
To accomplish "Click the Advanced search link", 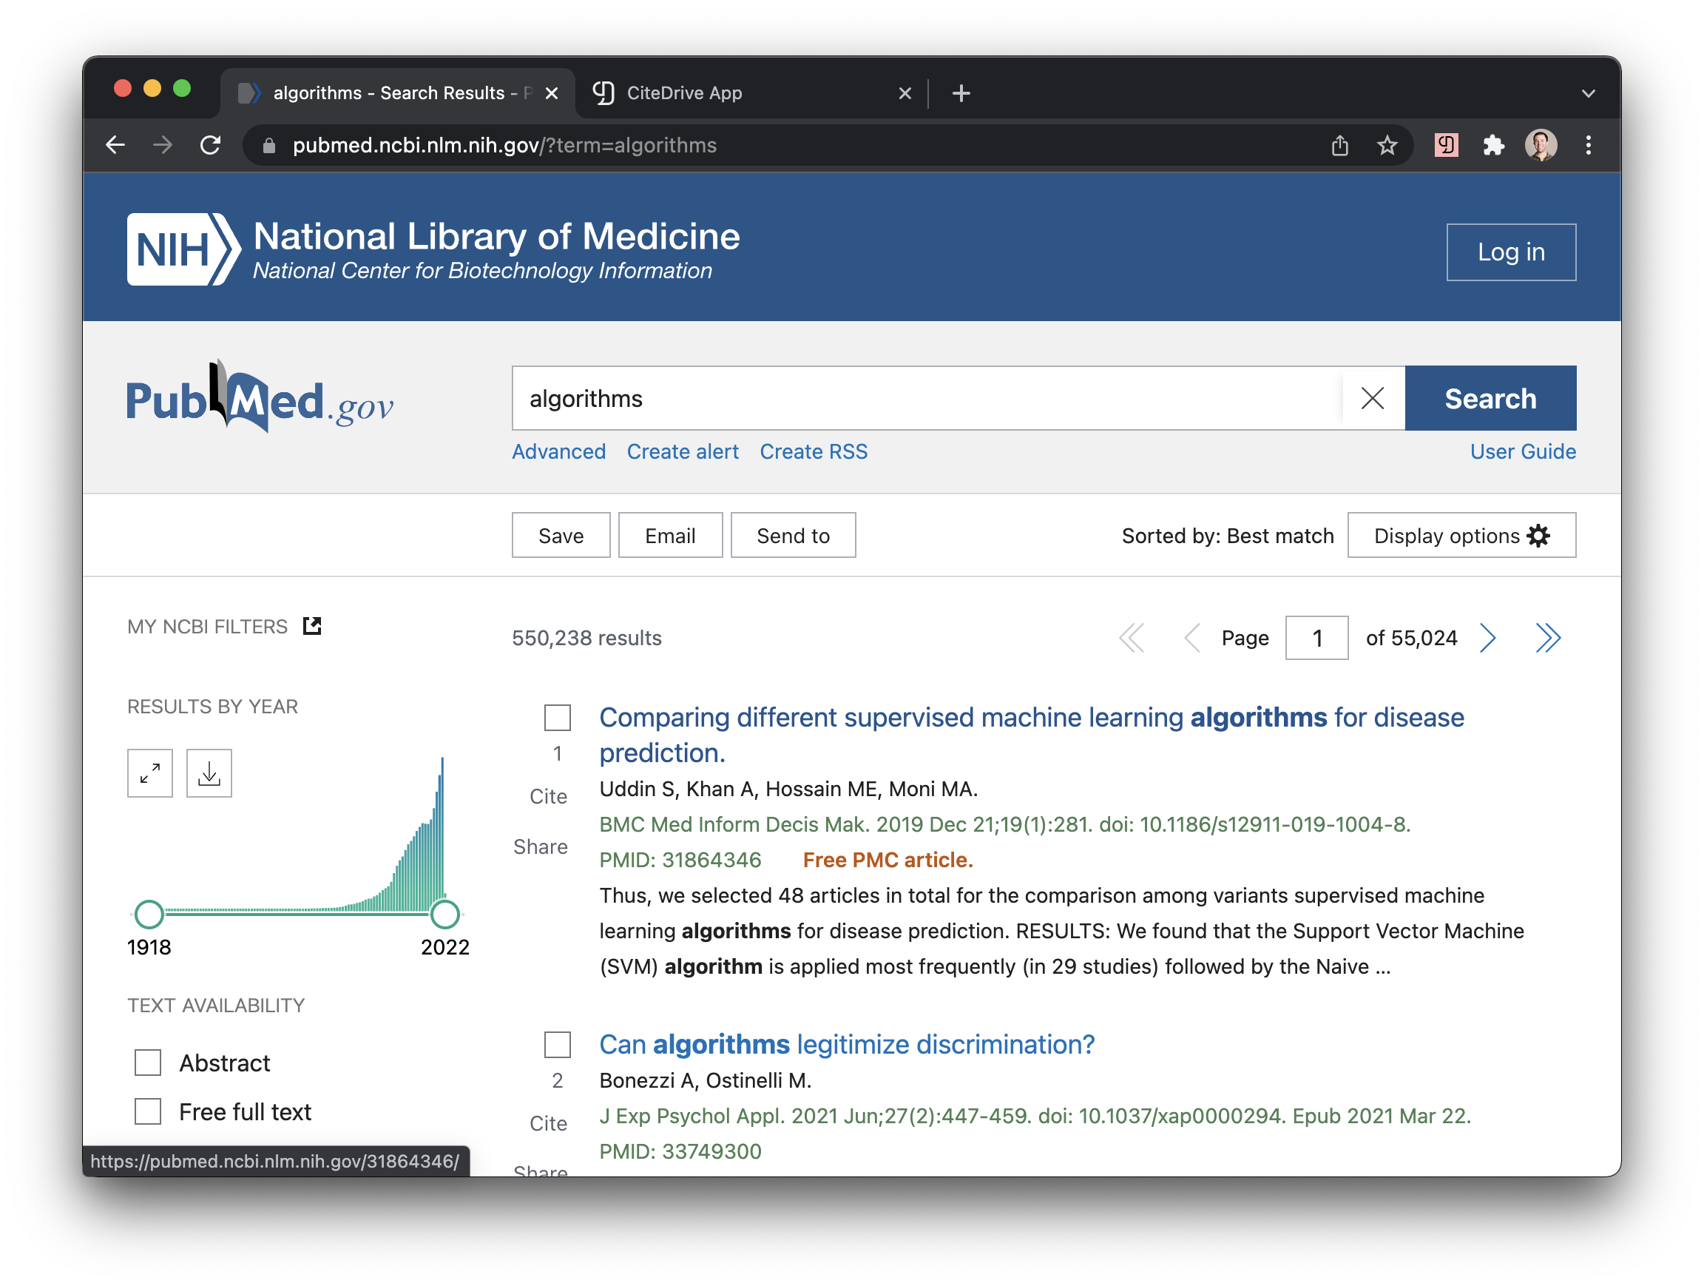I will pyautogui.click(x=559, y=450).
